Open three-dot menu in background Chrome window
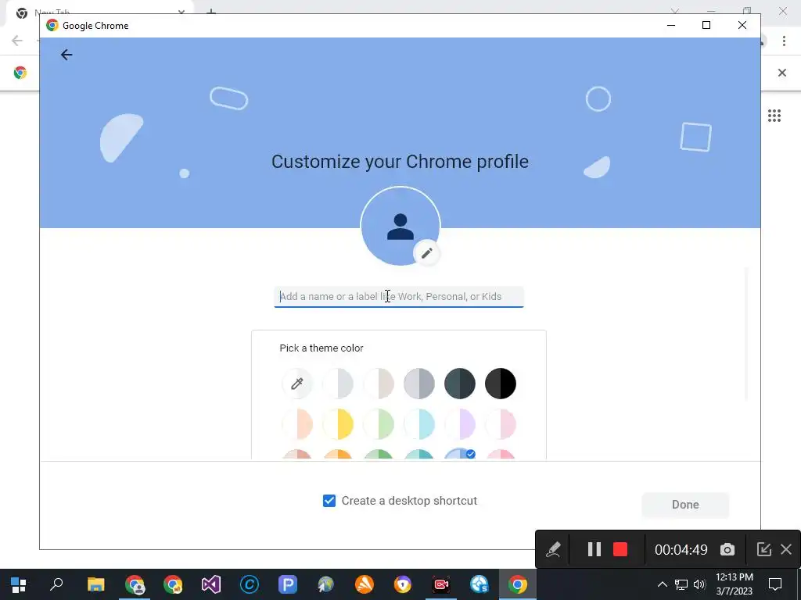Screen dimensions: 801x600 point(784,41)
